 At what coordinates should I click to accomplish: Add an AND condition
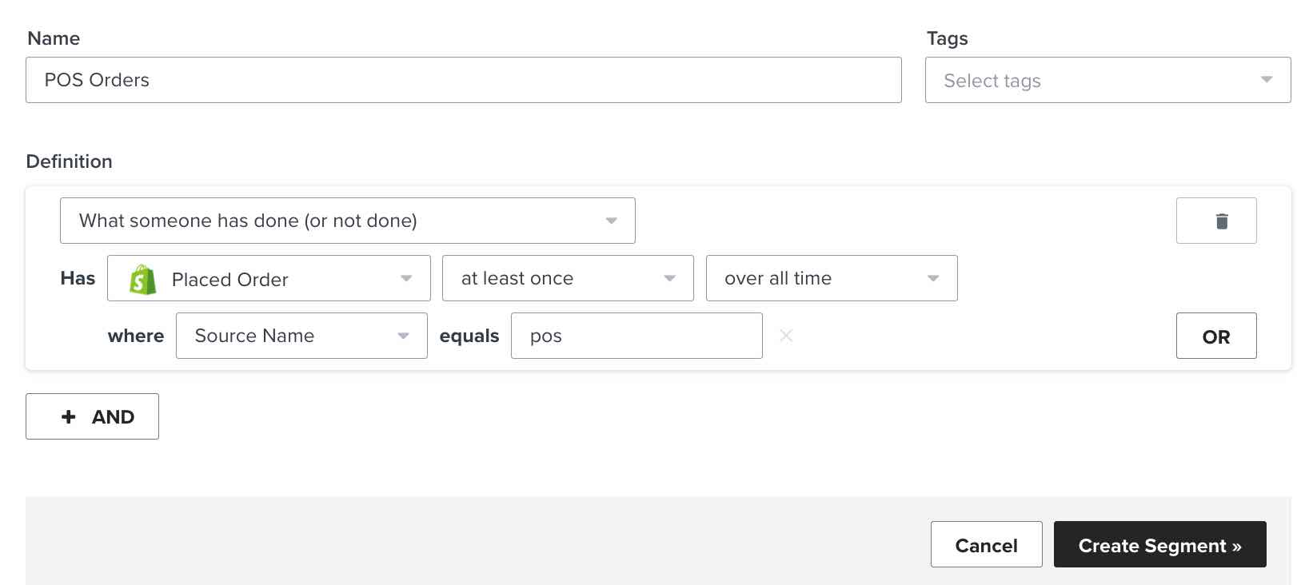(92, 416)
